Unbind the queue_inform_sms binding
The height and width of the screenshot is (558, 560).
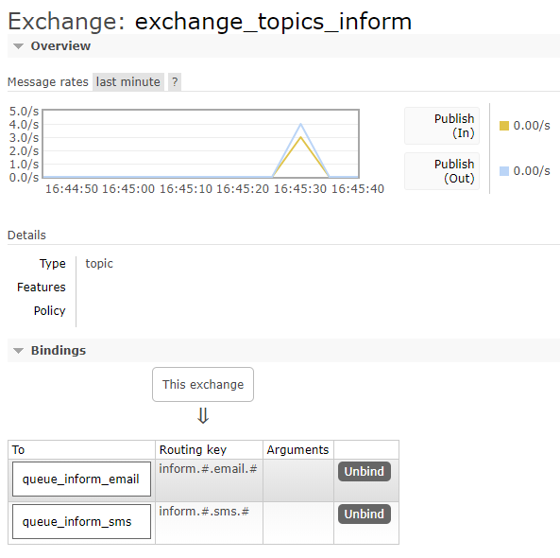click(x=365, y=514)
